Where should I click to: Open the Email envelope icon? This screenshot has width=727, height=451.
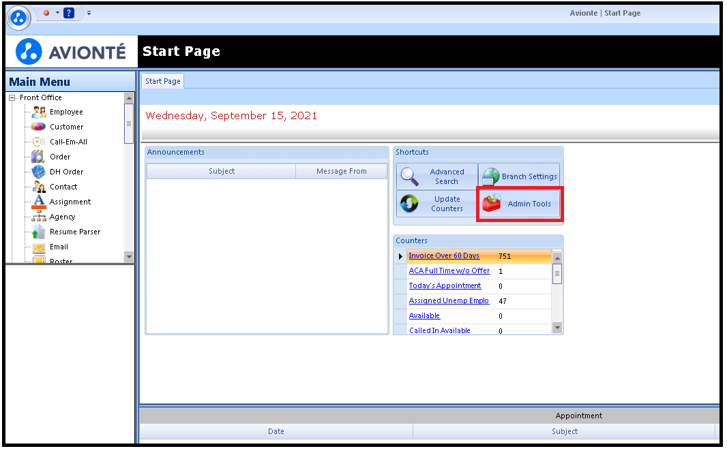[39, 248]
